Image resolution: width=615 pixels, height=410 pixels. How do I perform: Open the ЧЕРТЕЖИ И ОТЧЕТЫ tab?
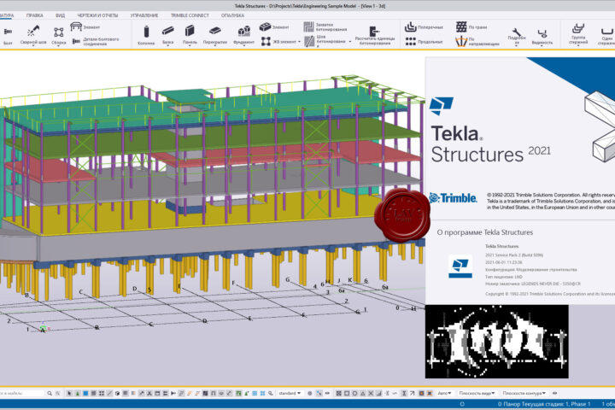point(97,15)
